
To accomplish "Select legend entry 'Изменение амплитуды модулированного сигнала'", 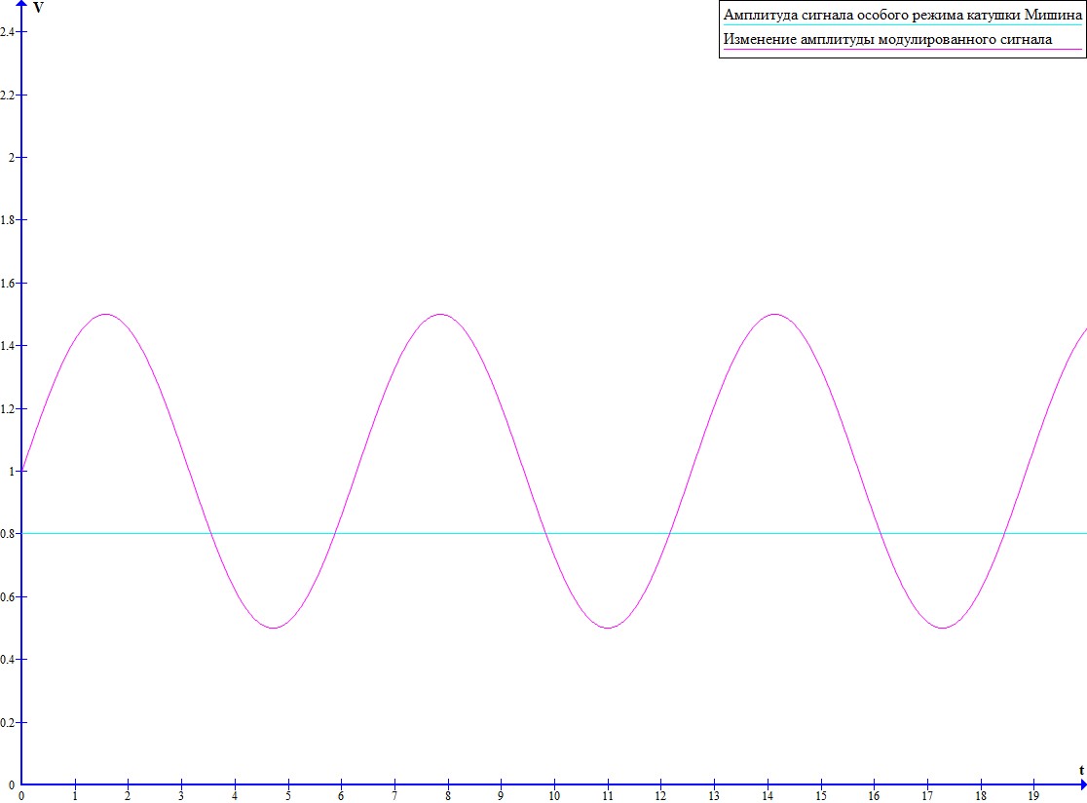I will tap(886, 40).
